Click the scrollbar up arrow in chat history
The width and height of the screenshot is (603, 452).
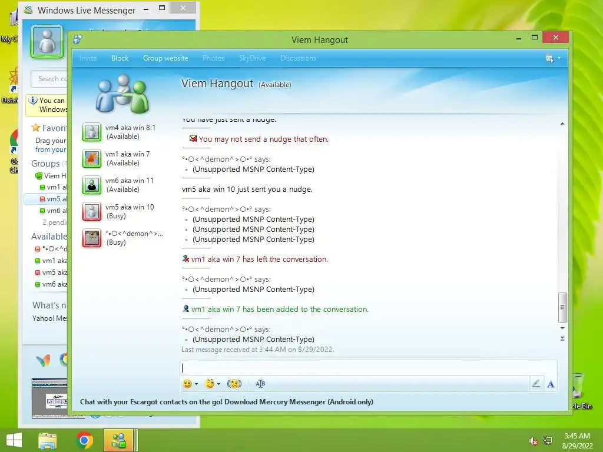tap(562, 124)
